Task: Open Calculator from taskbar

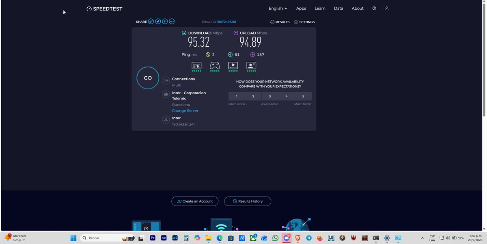Action: click(x=186, y=238)
